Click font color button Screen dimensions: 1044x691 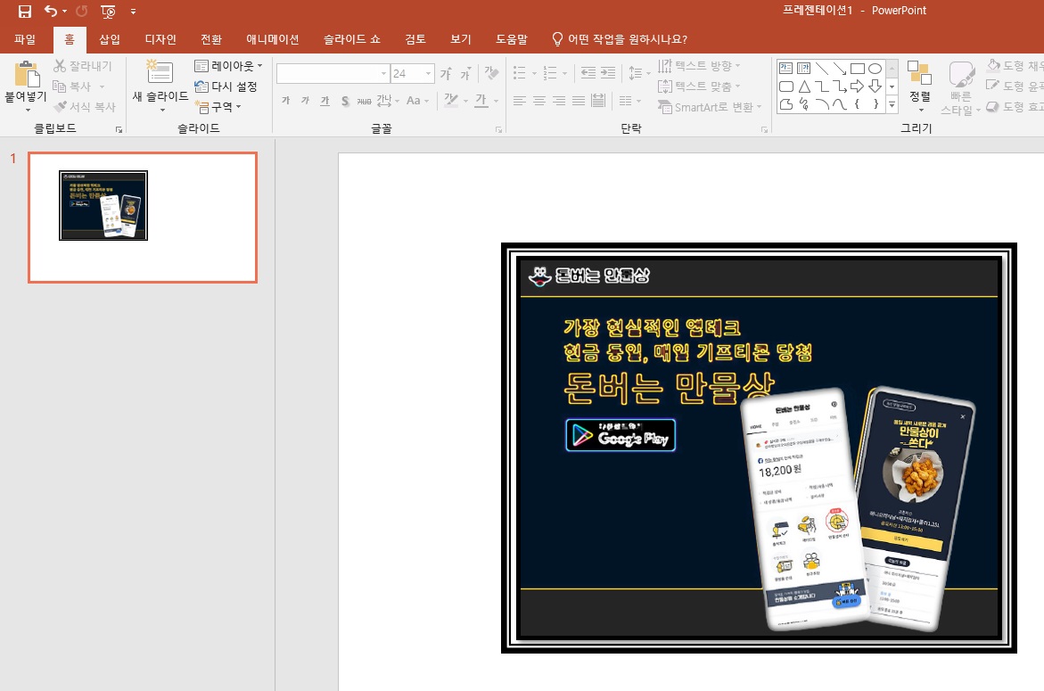point(481,101)
